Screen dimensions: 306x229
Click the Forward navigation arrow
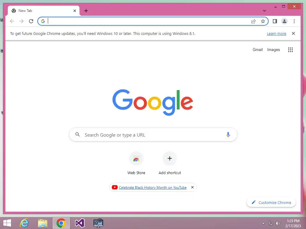click(x=22, y=21)
